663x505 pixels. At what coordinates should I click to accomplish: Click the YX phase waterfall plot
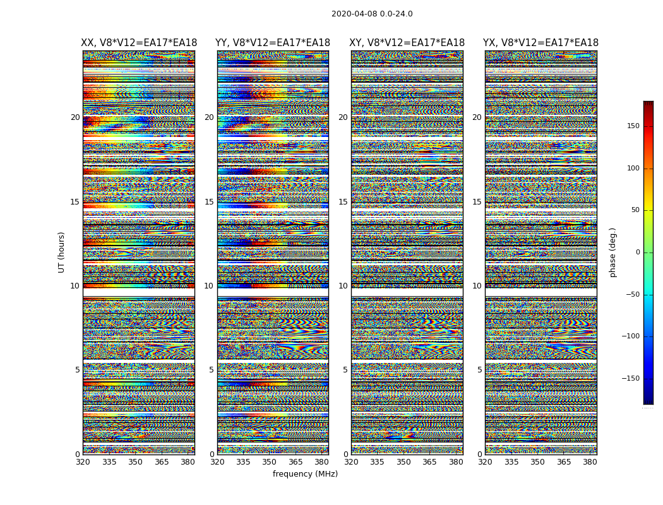tap(541, 252)
